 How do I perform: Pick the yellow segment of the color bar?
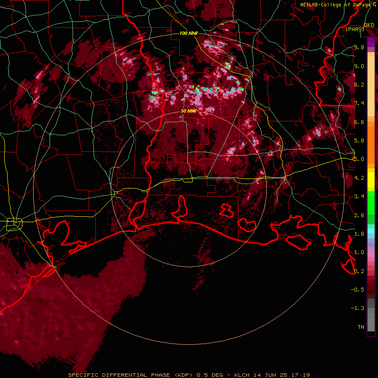coord(371,180)
